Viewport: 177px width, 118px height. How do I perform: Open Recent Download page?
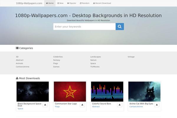102,3
